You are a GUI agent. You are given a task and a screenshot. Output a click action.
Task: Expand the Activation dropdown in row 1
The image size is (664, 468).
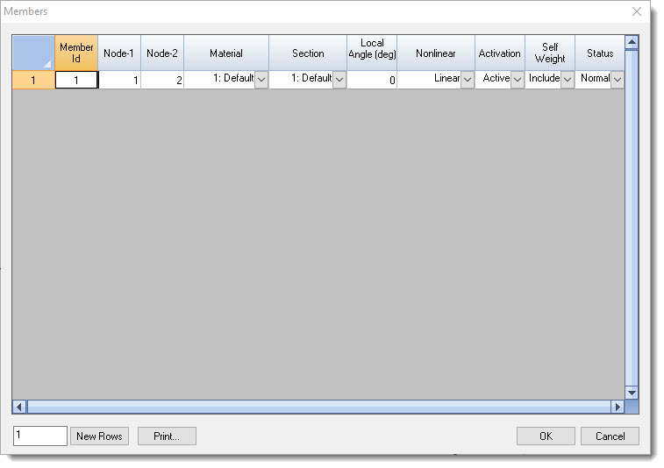coord(518,80)
